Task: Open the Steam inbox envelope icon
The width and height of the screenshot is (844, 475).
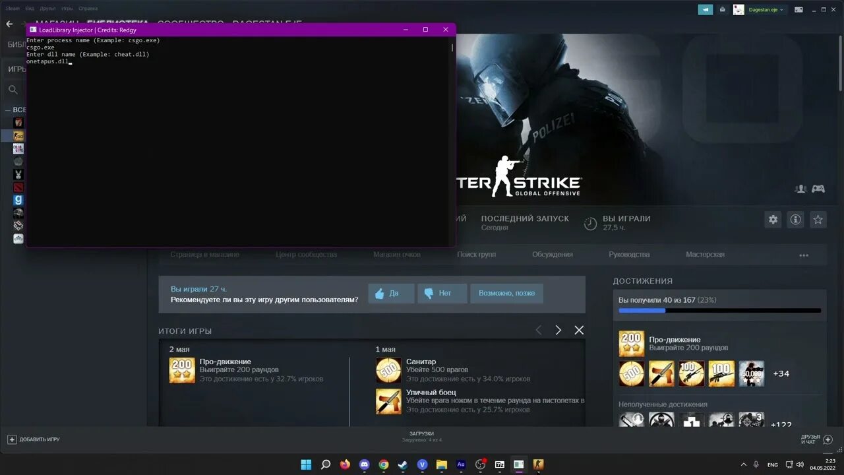Action: point(723,10)
